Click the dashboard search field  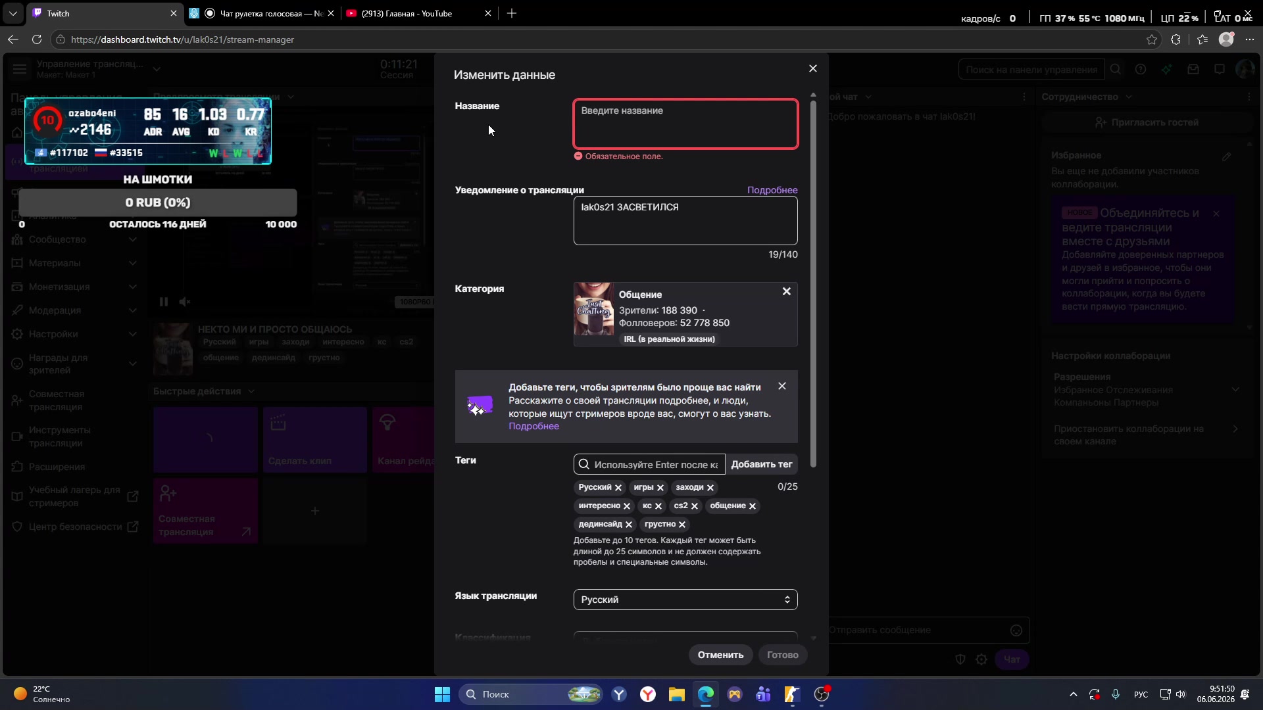pos(1031,70)
